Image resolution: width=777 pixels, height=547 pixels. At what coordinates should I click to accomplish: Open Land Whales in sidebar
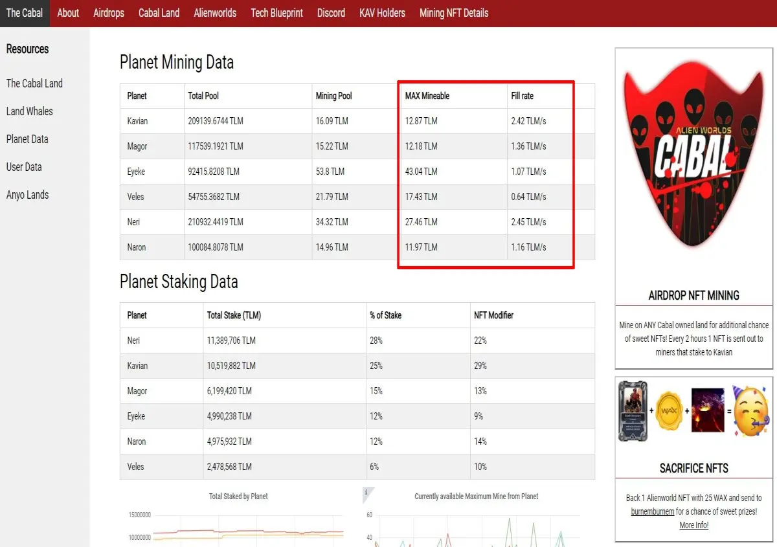pyautogui.click(x=30, y=111)
